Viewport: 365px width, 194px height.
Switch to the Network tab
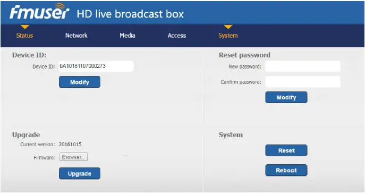point(77,36)
